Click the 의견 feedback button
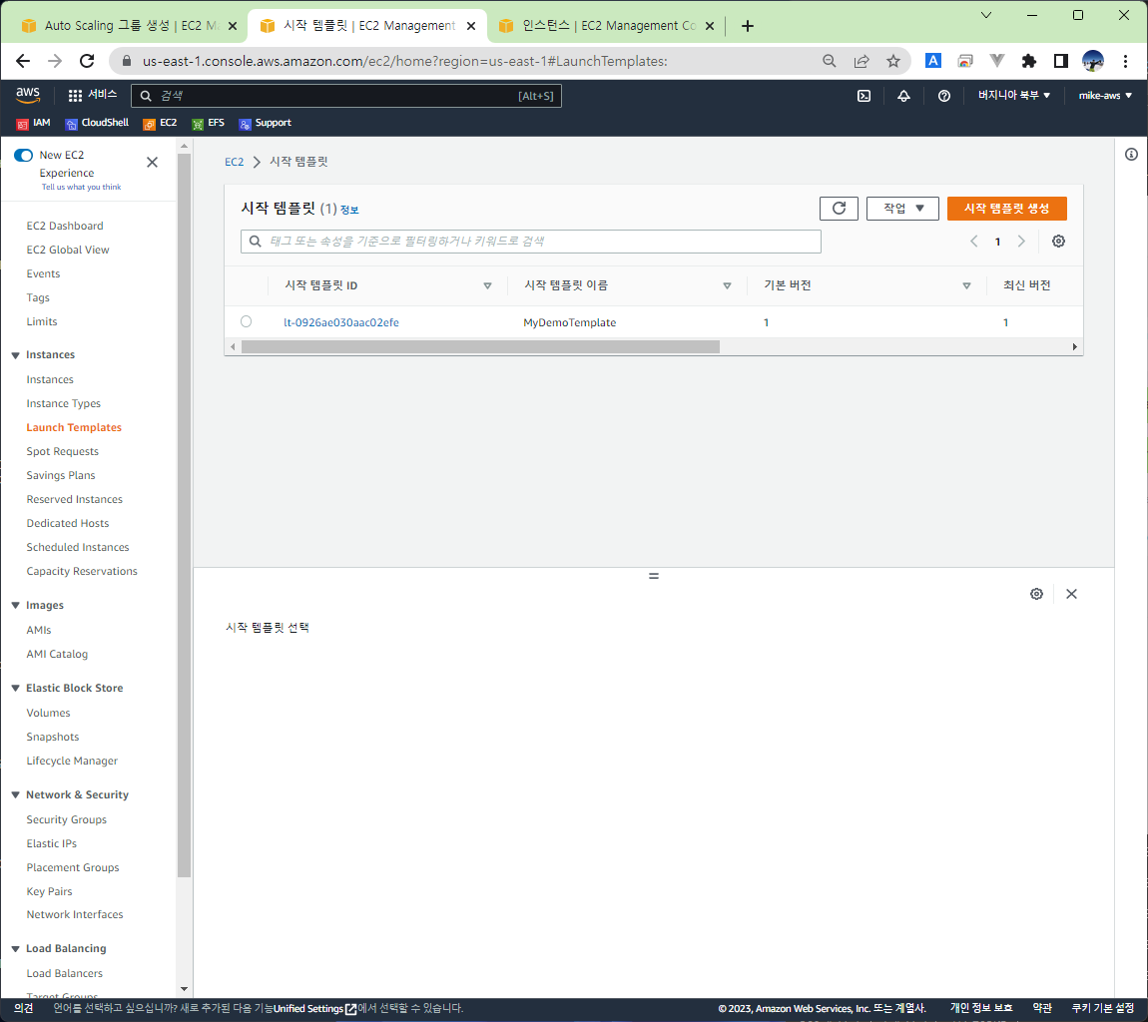The width and height of the screenshot is (1148, 1022). coord(23,1009)
